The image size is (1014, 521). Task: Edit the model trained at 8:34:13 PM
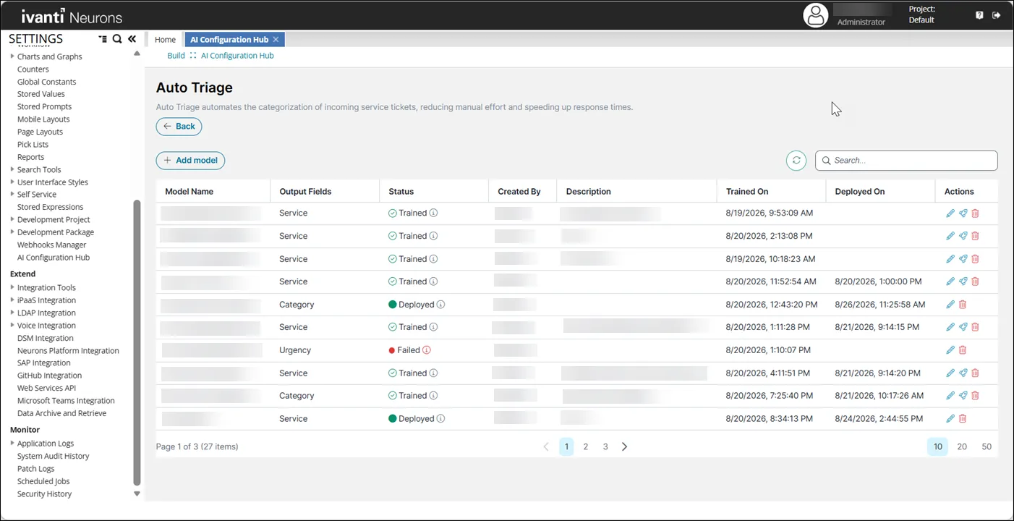pyautogui.click(x=950, y=419)
